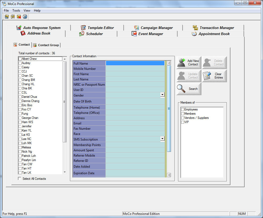This screenshot has height=218, width=263.
Task: Switch to the Scheduler tab
Action: [91, 34]
